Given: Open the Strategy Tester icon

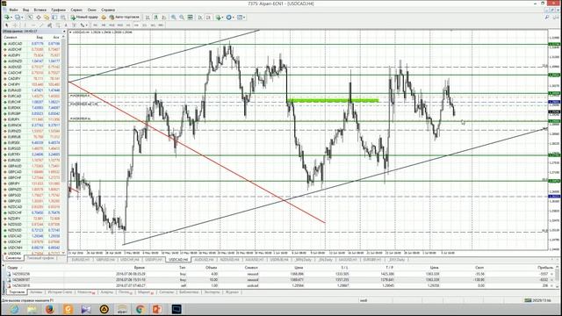Looking at the screenshot, I should pos(63,18).
